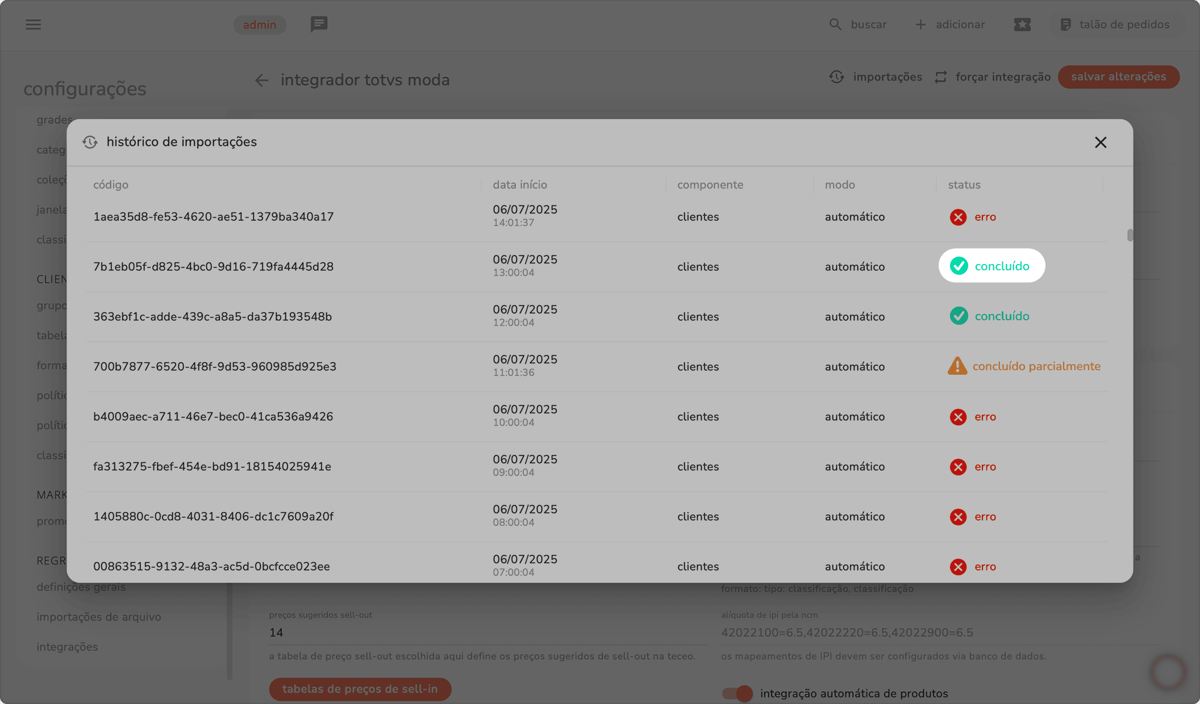Viewport: 1200px width, 704px height.
Task: Click the forçar integração sync icon
Action: [941, 77]
